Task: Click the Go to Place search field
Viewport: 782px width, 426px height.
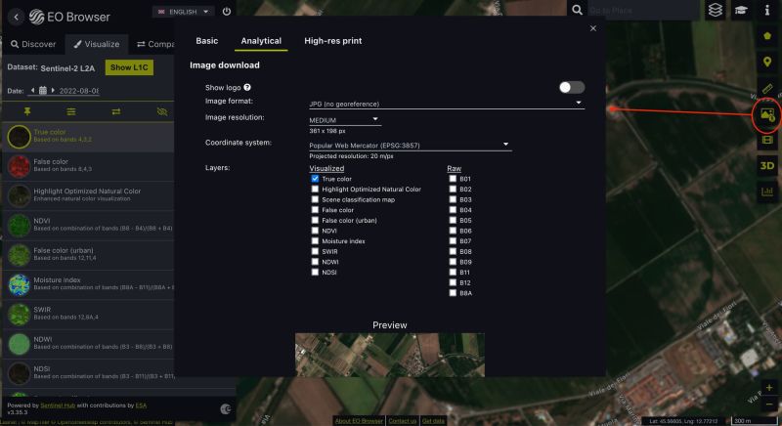Action: click(643, 10)
